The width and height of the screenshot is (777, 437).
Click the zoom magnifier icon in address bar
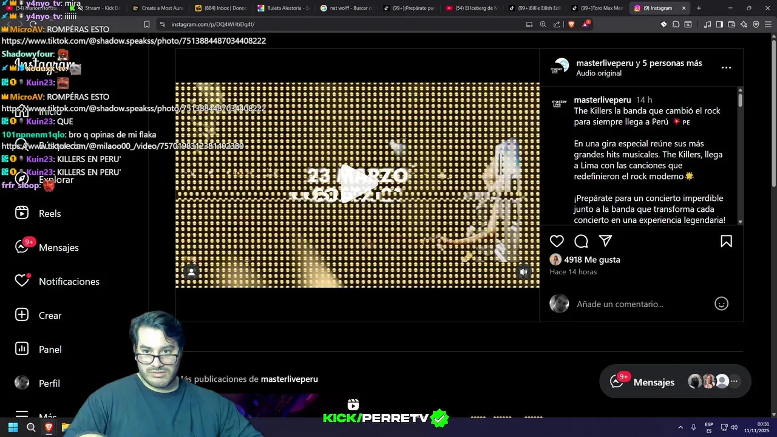coord(543,24)
